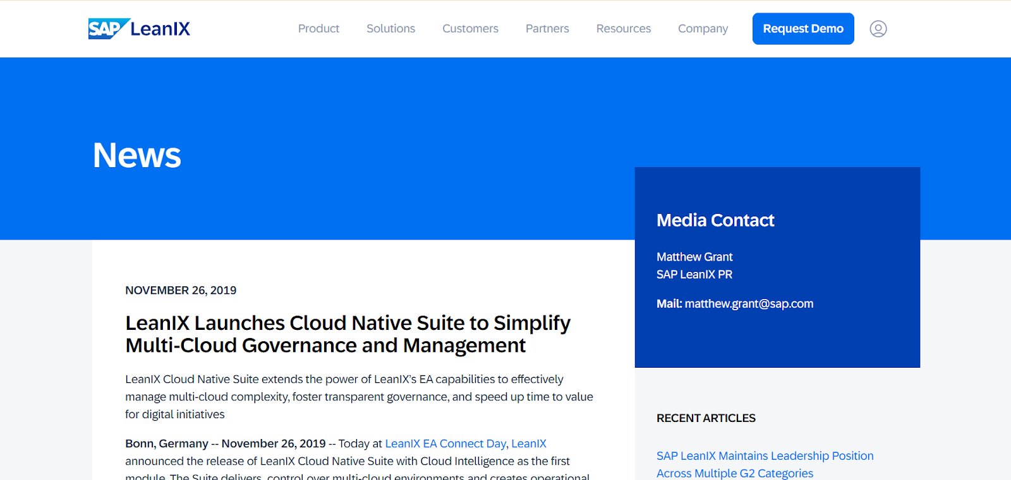Open the Company menu
Screen dimensions: 1011x480
click(703, 28)
